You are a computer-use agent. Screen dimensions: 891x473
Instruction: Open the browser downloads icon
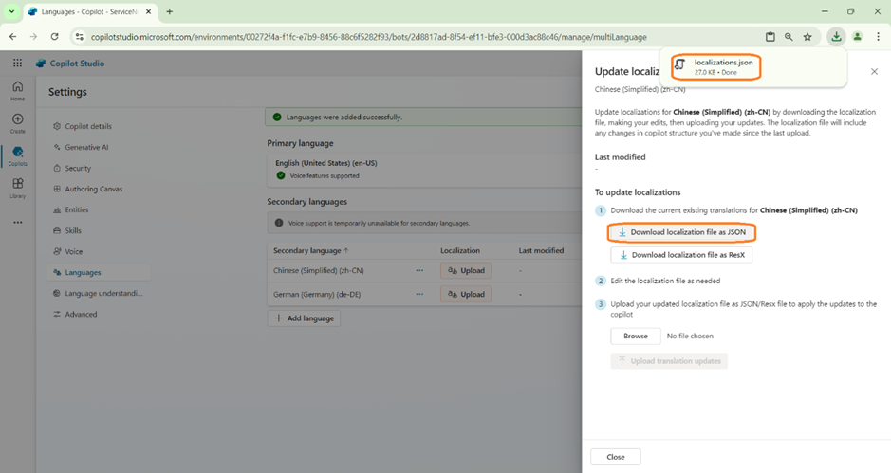click(x=835, y=37)
